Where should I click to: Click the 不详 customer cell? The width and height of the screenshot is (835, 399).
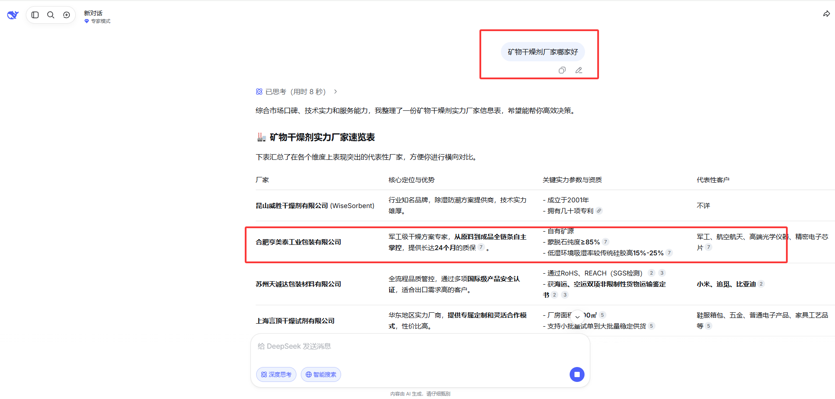click(704, 205)
